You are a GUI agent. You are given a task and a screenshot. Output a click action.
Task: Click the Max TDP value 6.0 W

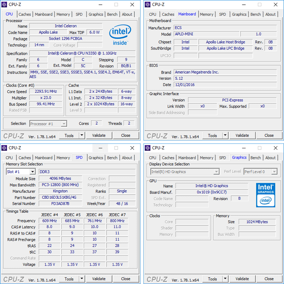pyautogui.click(x=94, y=32)
